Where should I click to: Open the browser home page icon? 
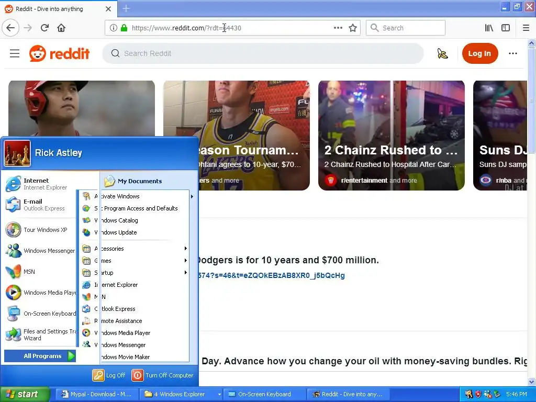tap(61, 28)
